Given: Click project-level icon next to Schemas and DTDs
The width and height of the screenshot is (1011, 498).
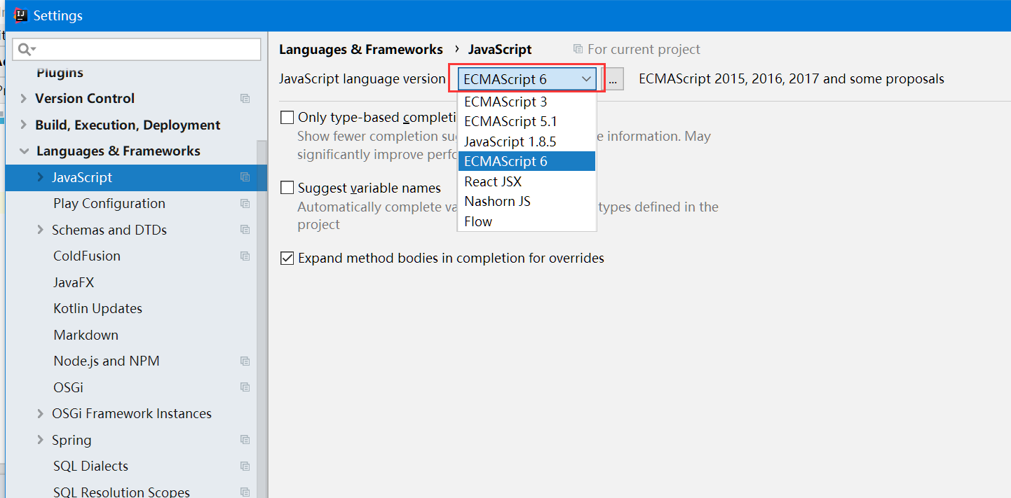Looking at the screenshot, I should coord(245,230).
